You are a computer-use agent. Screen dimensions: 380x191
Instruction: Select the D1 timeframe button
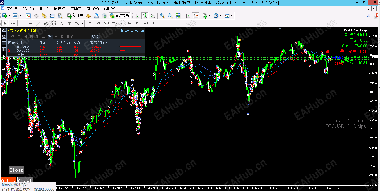(x=138, y=23)
